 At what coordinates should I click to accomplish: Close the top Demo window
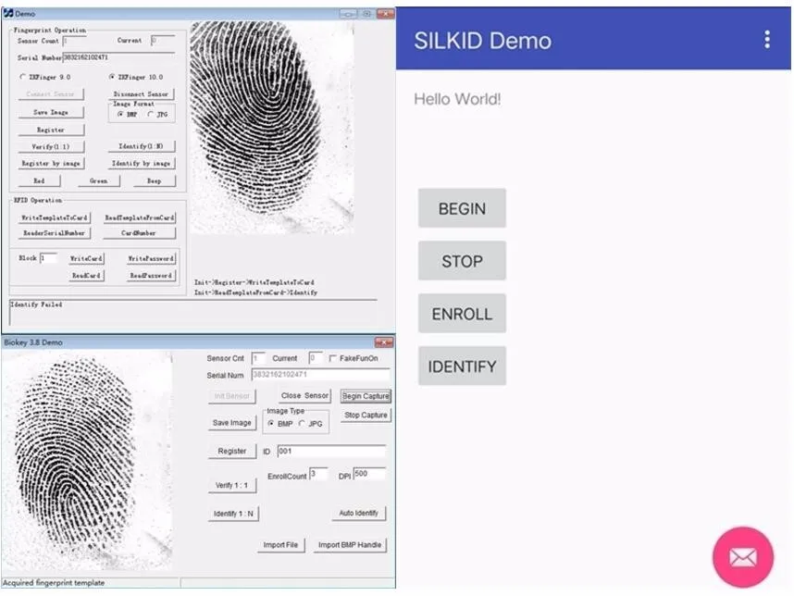point(385,14)
